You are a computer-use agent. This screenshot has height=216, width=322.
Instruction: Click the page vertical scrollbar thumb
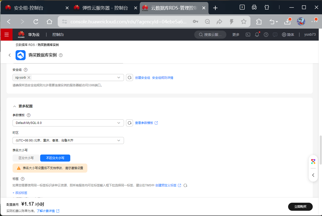[320, 150]
